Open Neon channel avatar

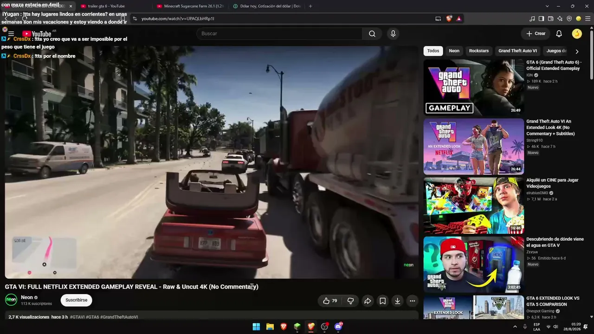11,300
